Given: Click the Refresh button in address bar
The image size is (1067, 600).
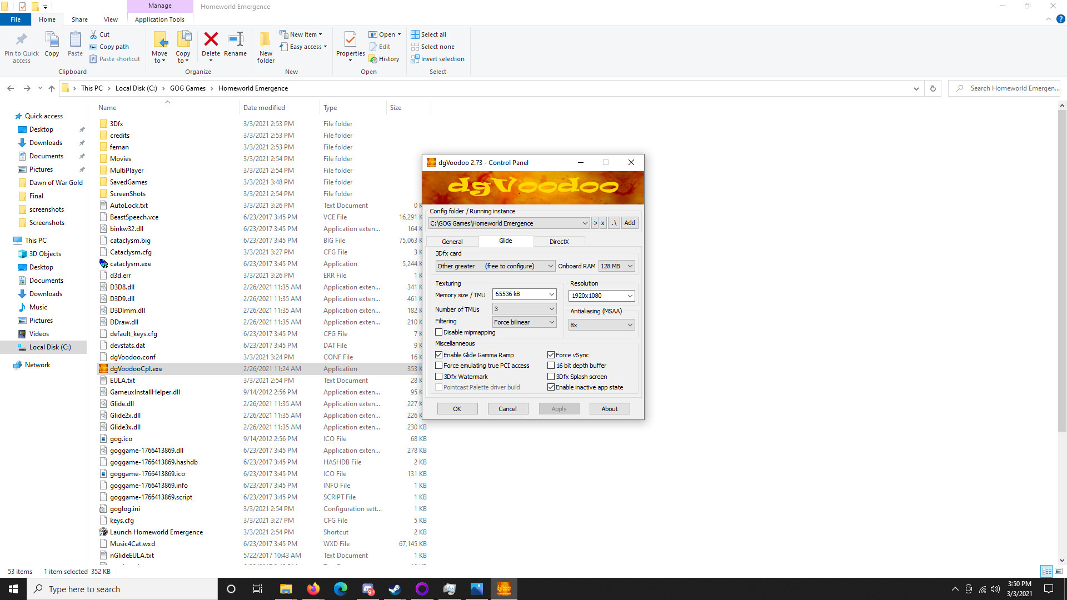Looking at the screenshot, I should pyautogui.click(x=933, y=88).
